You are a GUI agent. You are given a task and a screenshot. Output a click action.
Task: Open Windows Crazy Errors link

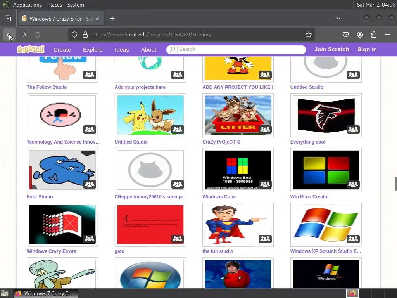click(x=52, y=251)
